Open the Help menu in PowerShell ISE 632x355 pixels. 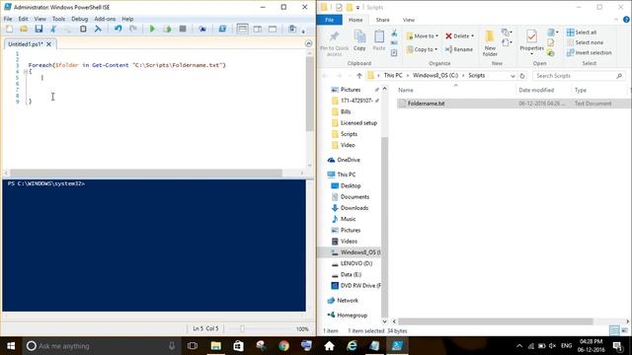(127, 19)
